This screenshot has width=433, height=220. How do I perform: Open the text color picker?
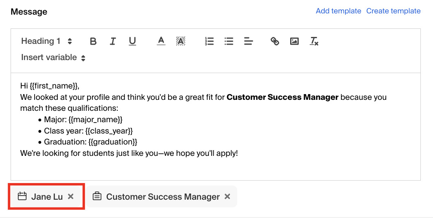(161, 41)
